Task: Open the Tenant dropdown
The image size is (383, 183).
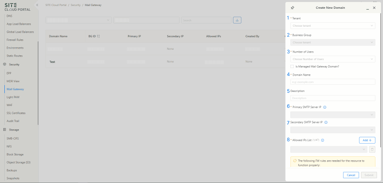Action: tap(333, 26)
